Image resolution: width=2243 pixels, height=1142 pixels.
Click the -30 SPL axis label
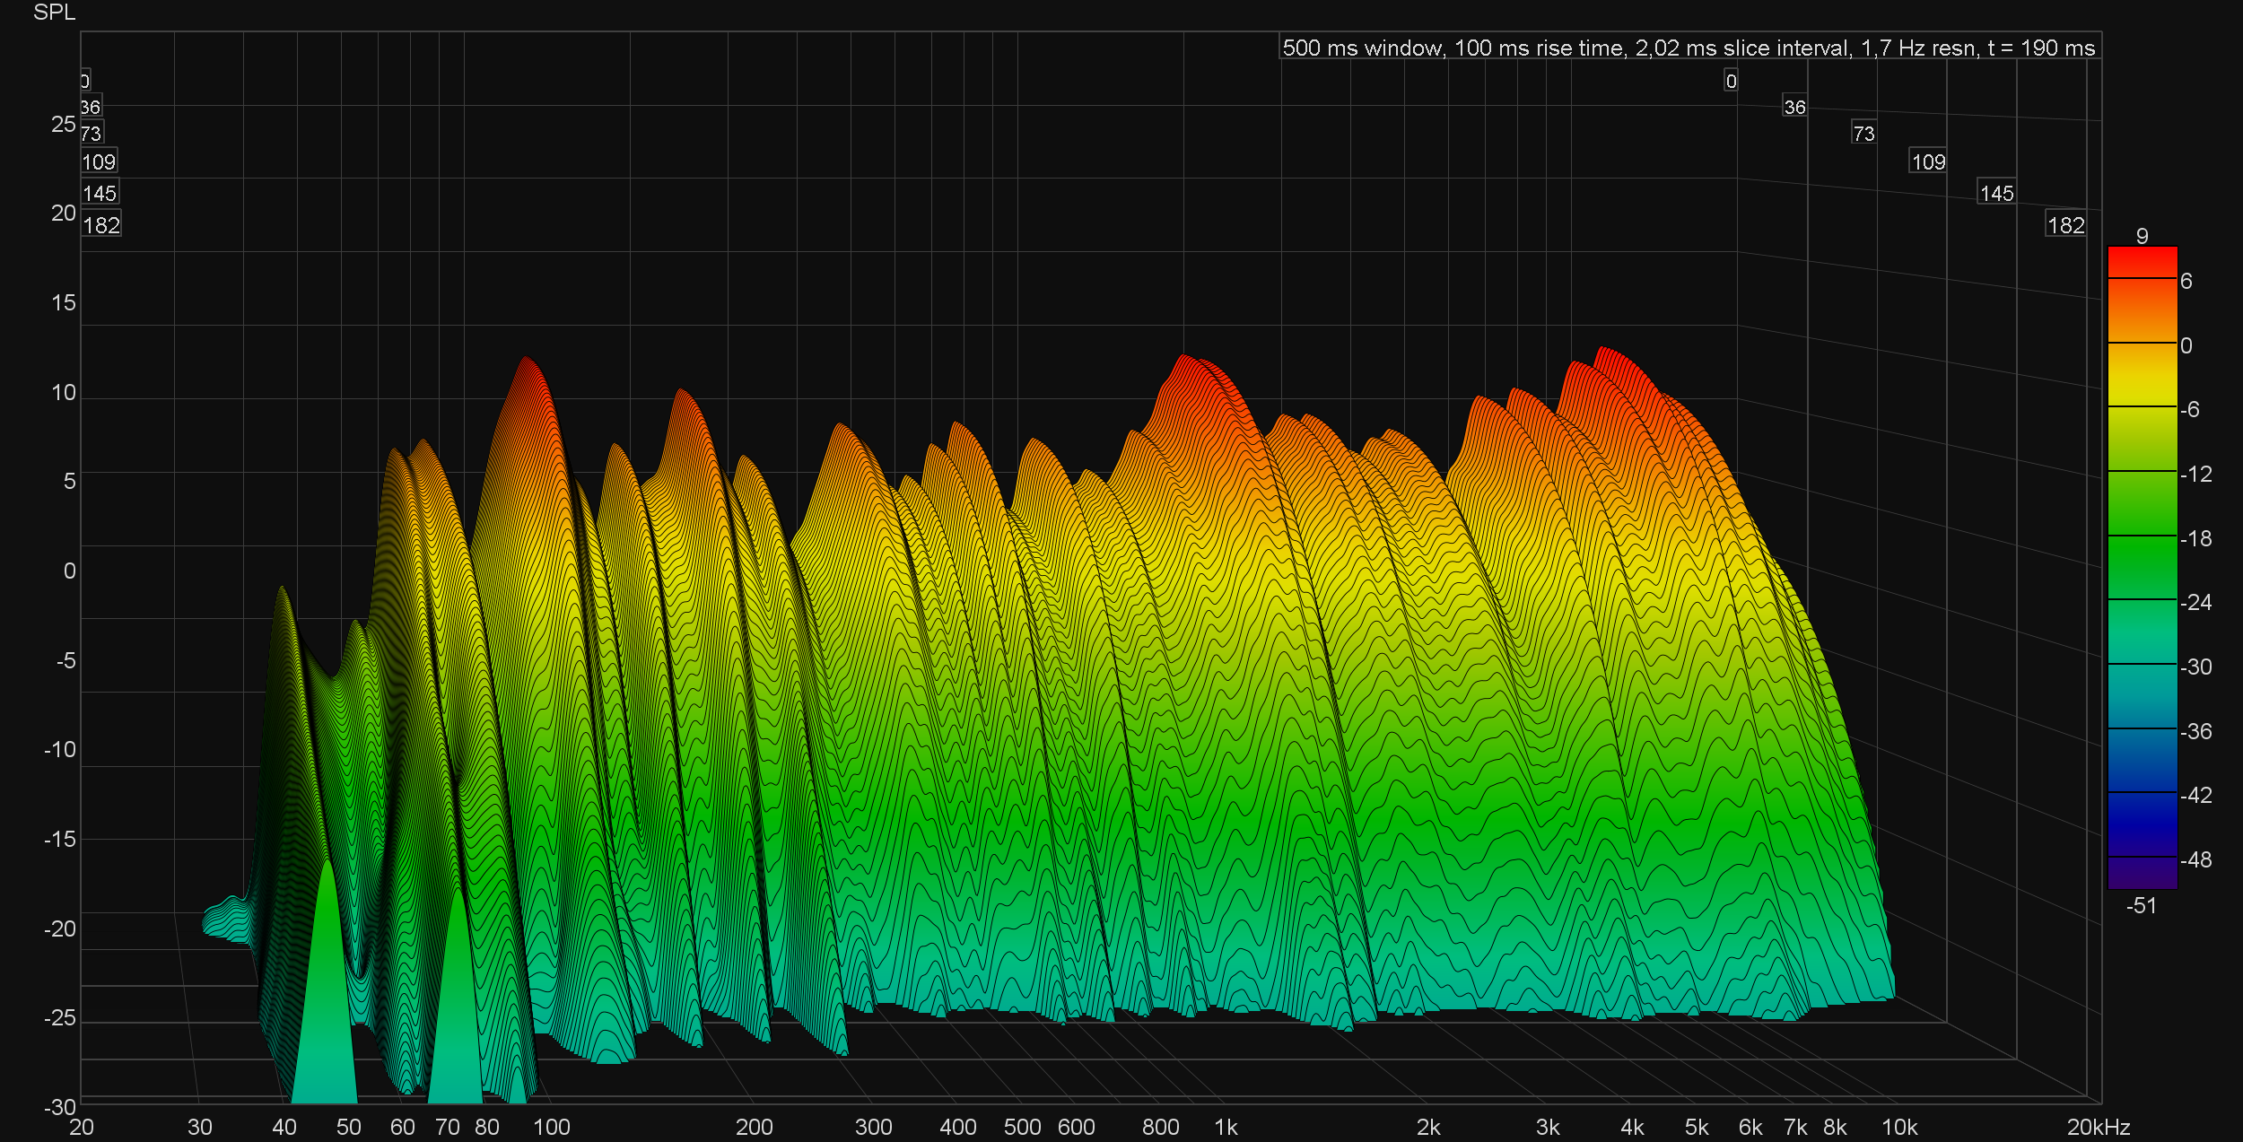click(60, 1106)
